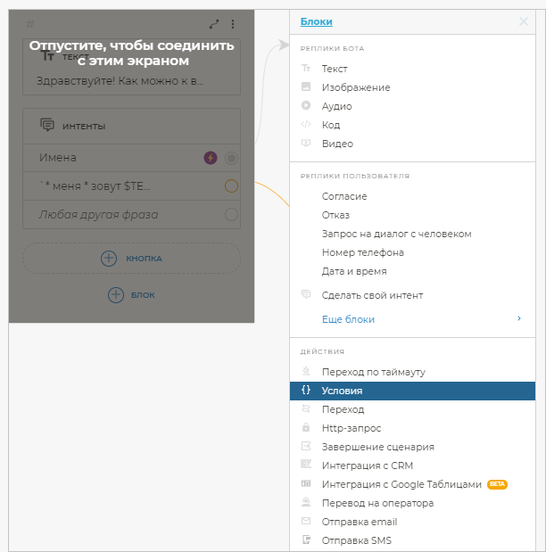The height and width of the screenshot is (552, 546).
Task: Click the Отправка email envelope icon
Action: 306,522
